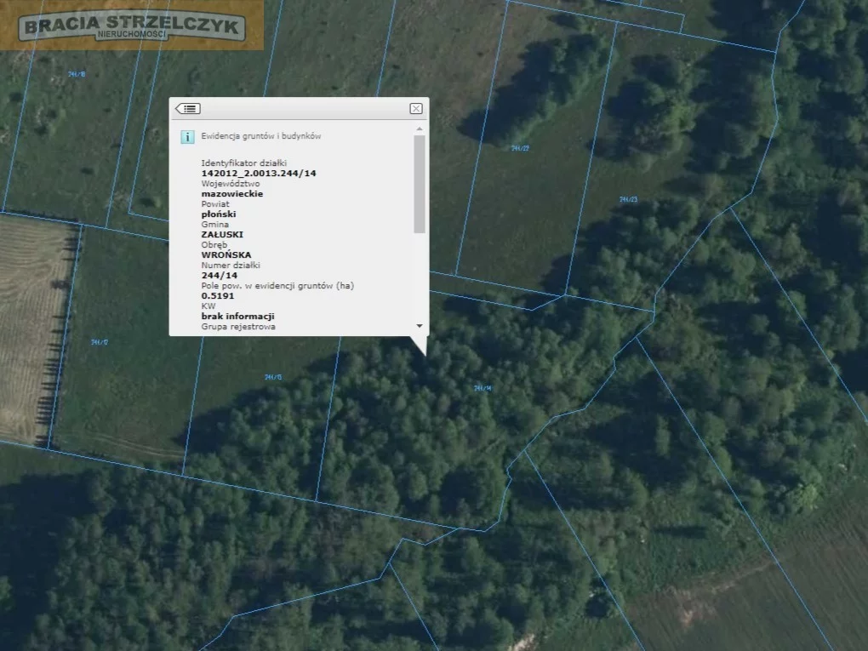This screenshot has height=651, width=868.
Task: Select parcel label 244/13 on the map
Action: [x=273, y=376]
